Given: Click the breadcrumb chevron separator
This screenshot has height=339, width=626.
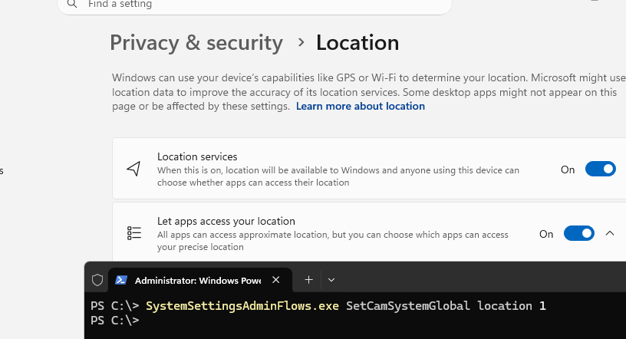Looking at the screenshot, I should point(301,42).
